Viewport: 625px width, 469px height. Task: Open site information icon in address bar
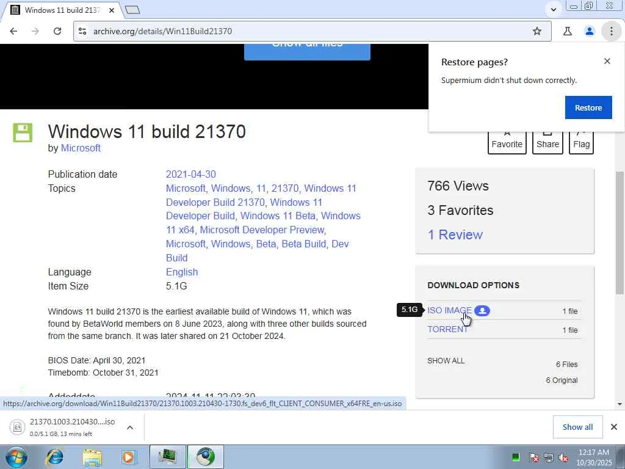click(x=82, y=31)
